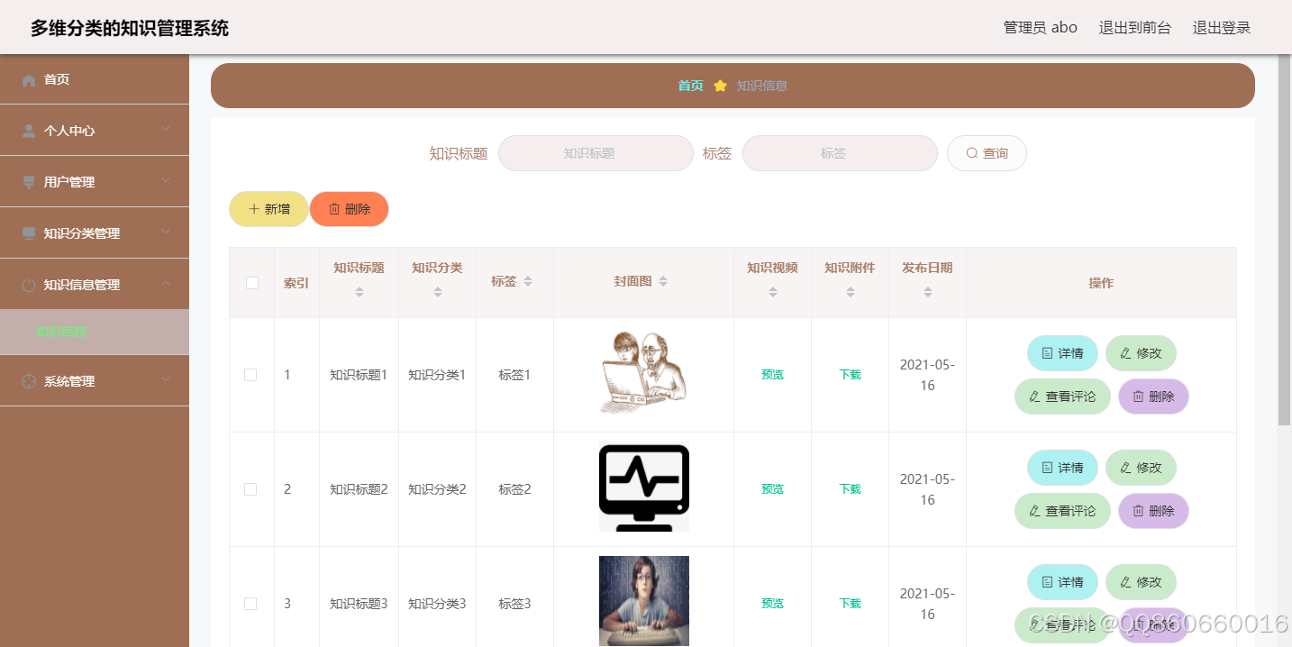The image size is (1292, 647).
Task: Click the document icon in row 2 详情 button
Action: pyautogui.click(x=1047, y=468)
